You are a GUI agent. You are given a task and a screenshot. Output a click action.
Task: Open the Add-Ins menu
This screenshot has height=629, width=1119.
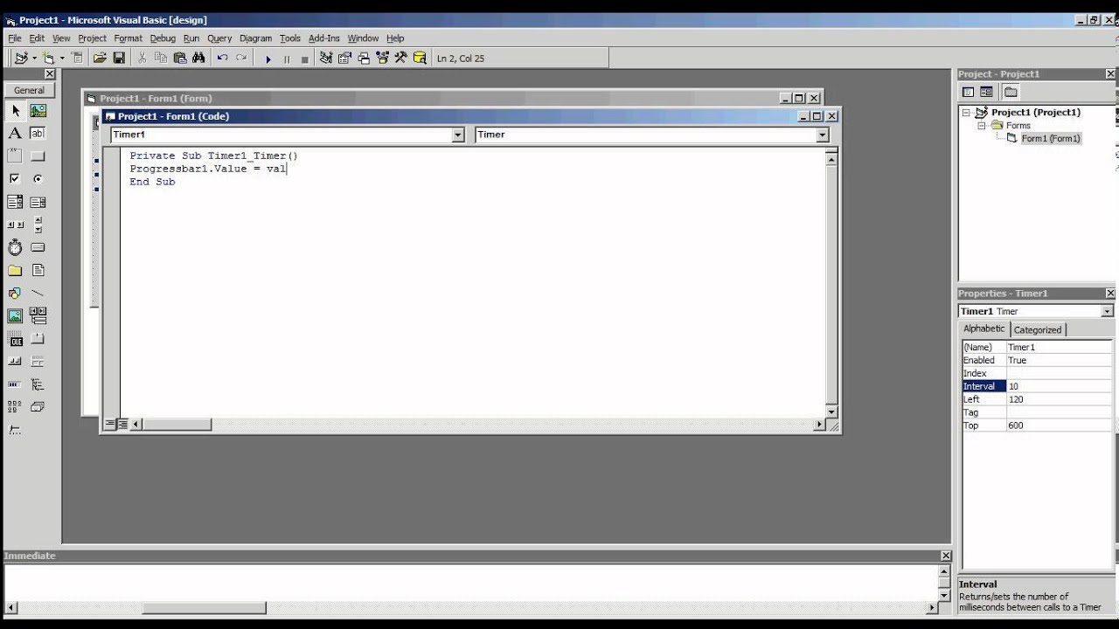[x=323, y=38]
